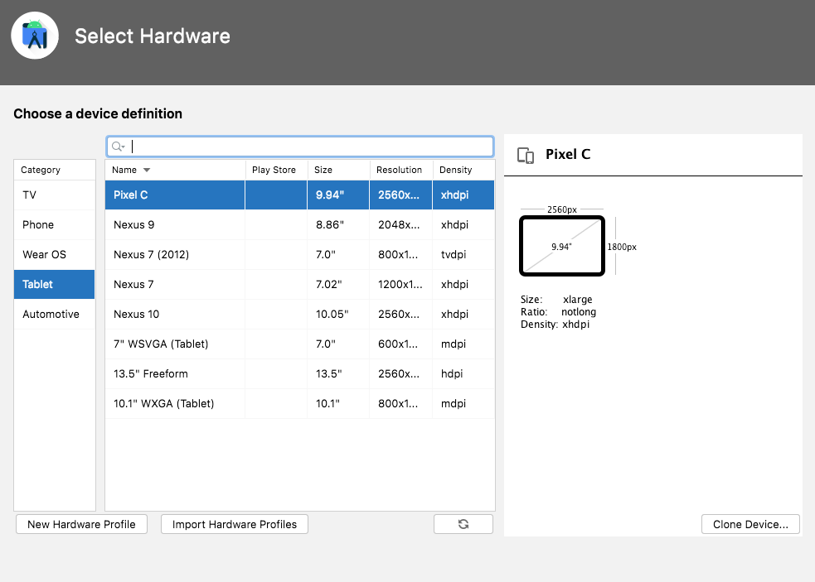Click Import Hardware Profiles button
Viewport: 815px width, 582px height.
coord(235,524)
